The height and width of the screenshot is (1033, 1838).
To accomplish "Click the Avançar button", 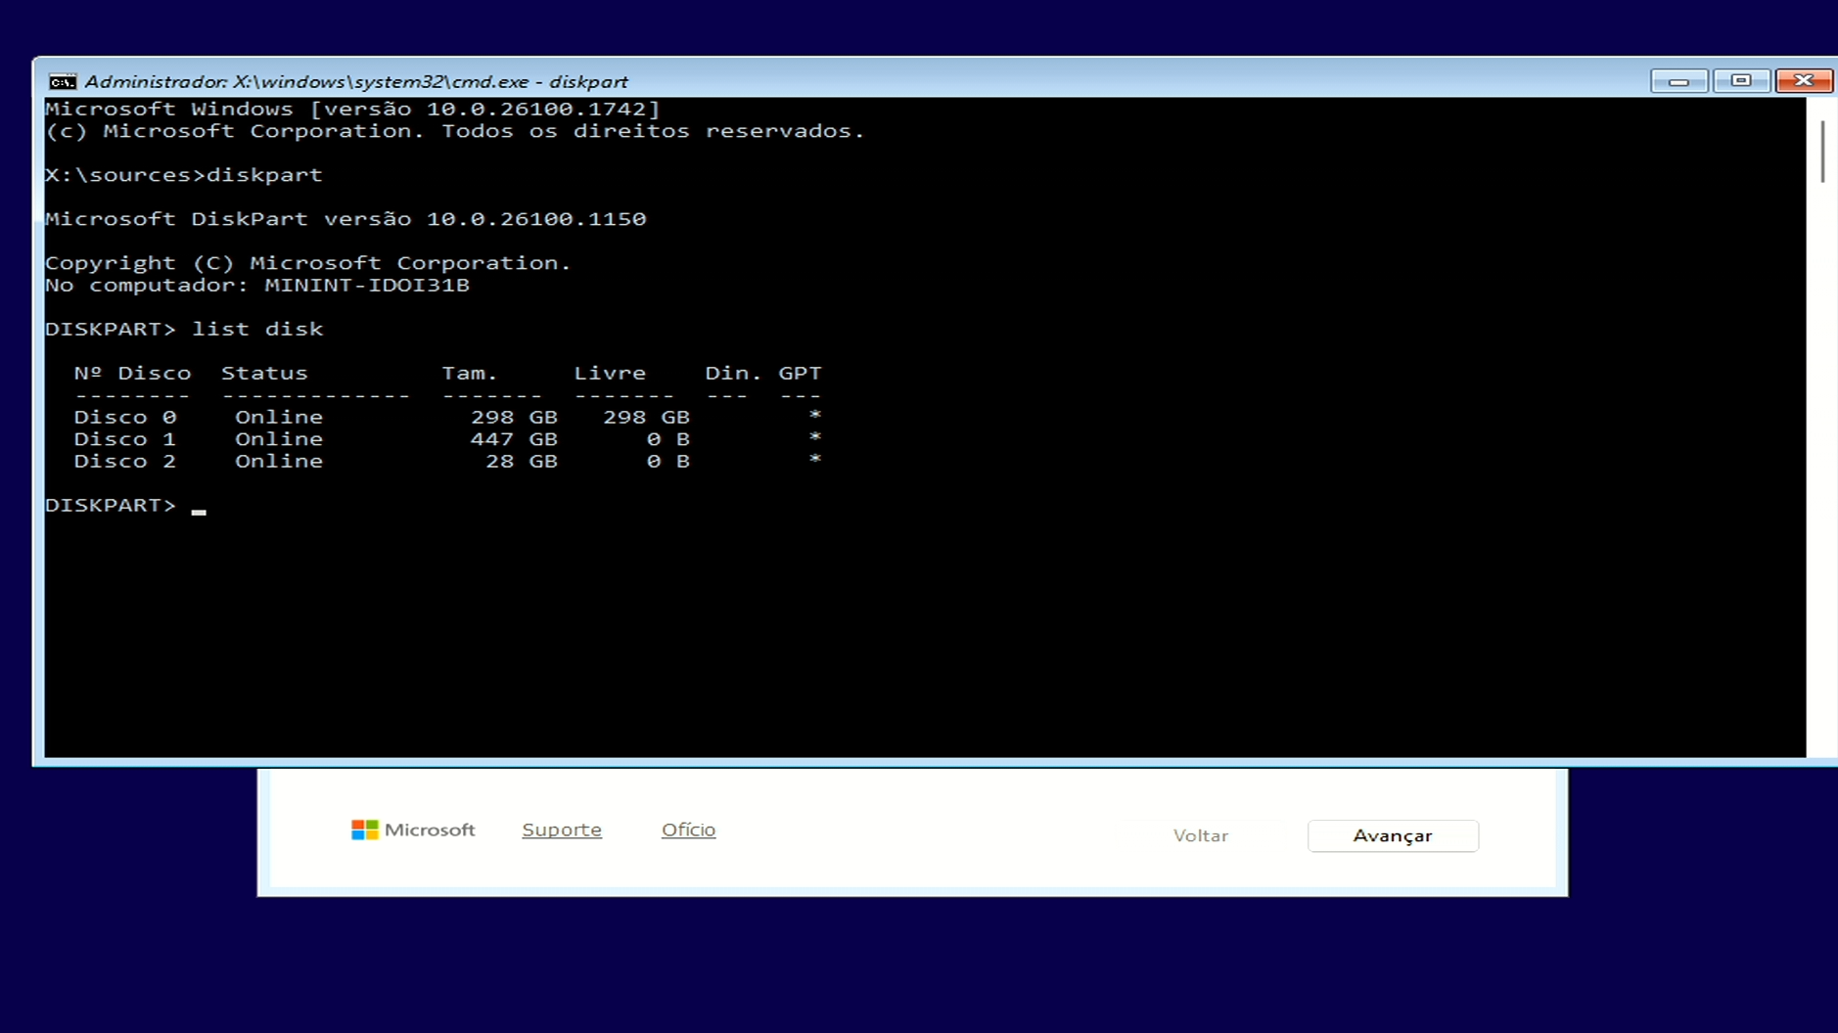I will [x=1394, y=835].
